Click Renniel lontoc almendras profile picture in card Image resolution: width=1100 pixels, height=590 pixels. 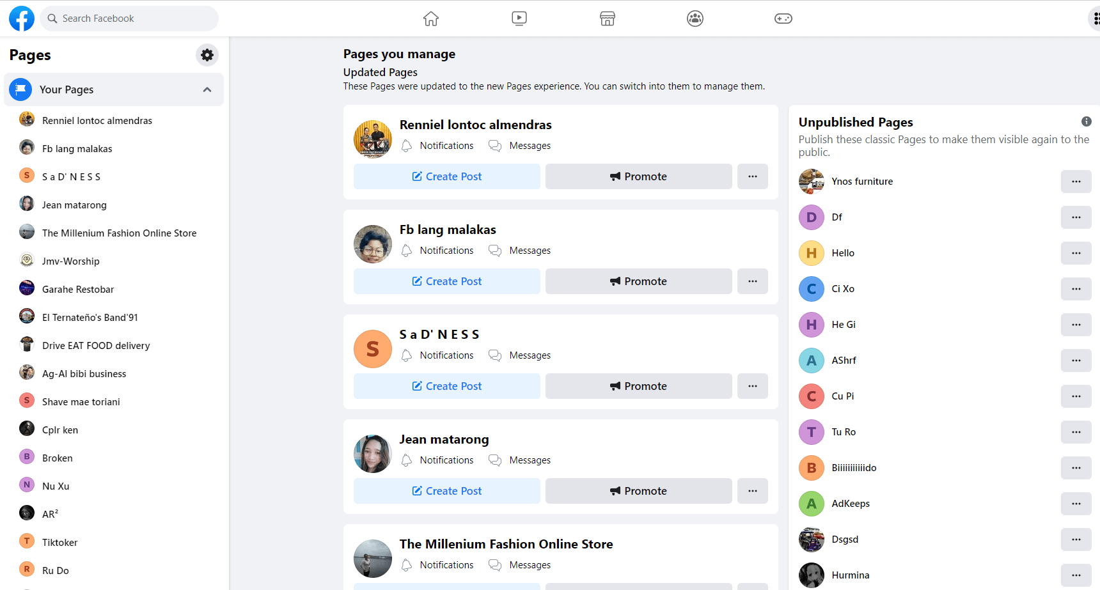[373, 139]
